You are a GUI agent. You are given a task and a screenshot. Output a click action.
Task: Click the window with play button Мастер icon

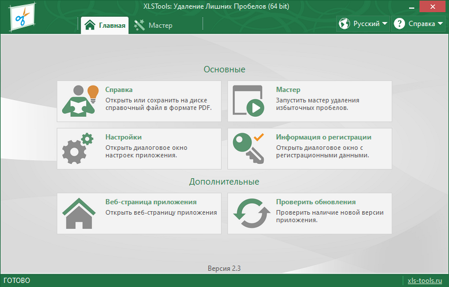[248, 101]
